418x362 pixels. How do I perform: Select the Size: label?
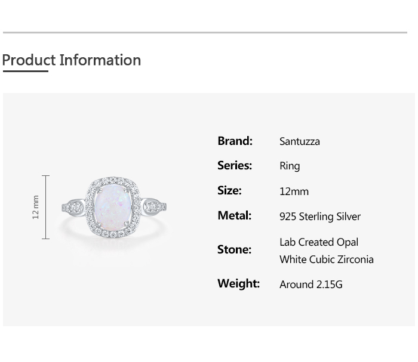click(x=229, y=190)
